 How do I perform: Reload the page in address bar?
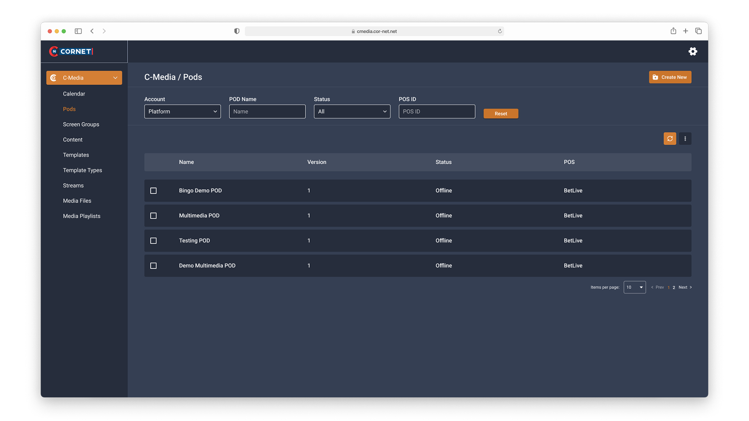point(500,31)
